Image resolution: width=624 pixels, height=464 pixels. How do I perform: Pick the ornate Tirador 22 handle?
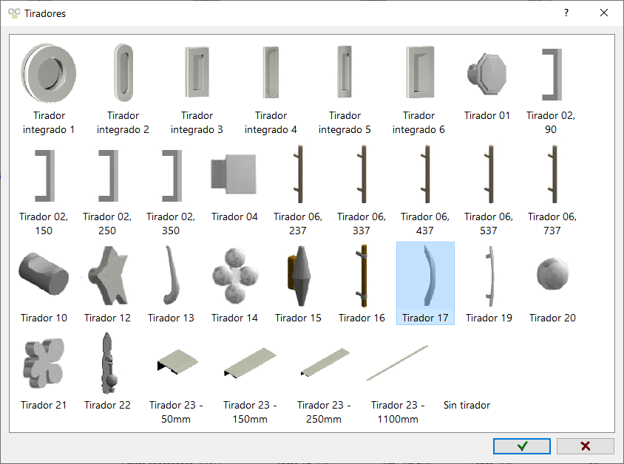(107, 371)
